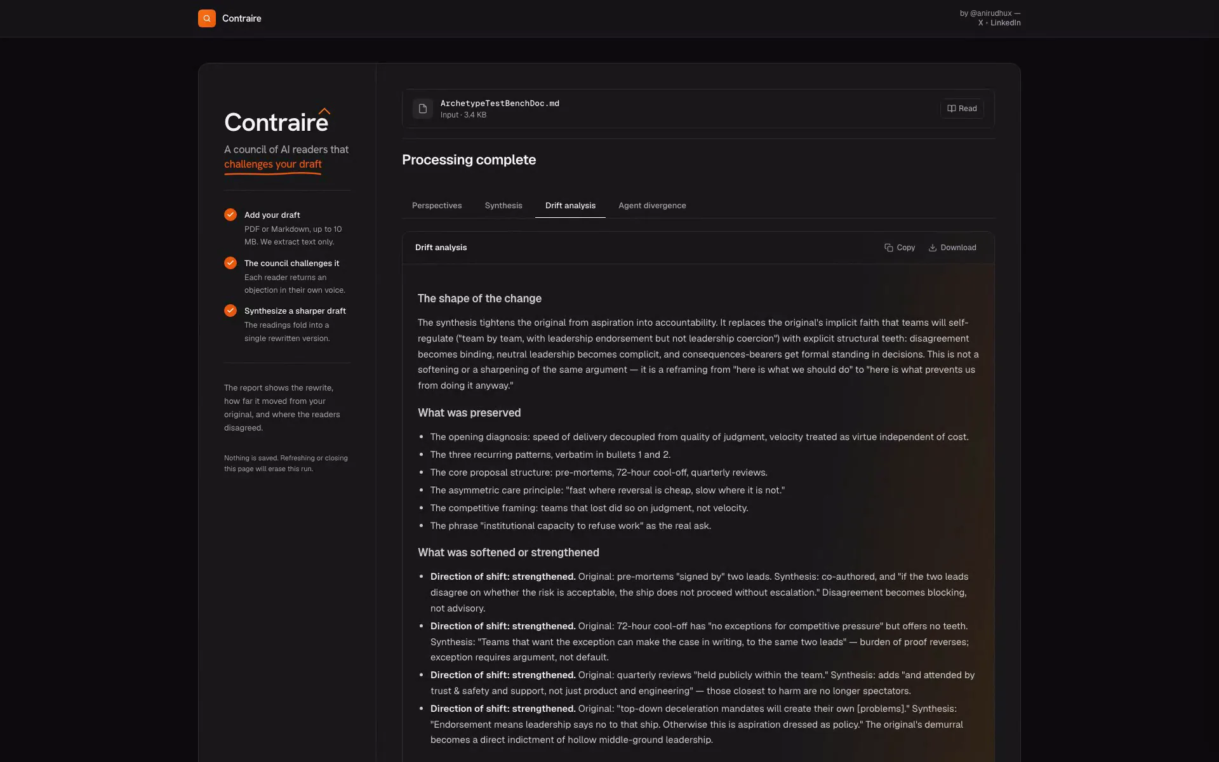
Task: Download the drift analysis report
Action: [952, 248]
